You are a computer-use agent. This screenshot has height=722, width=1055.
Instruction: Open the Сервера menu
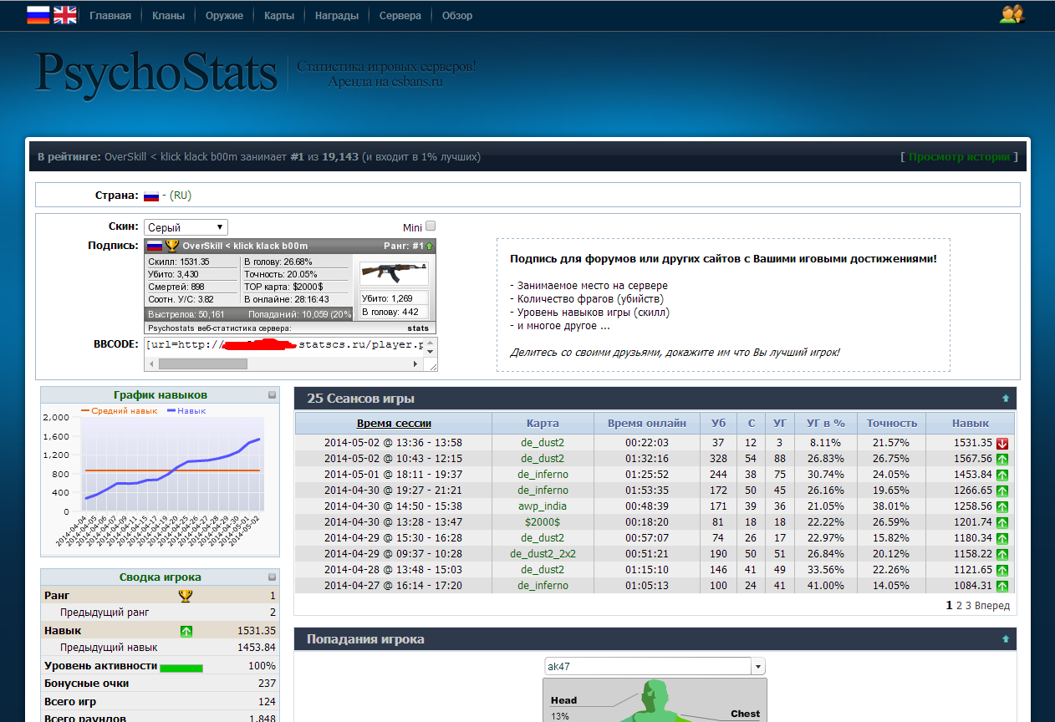pos(400,15)
